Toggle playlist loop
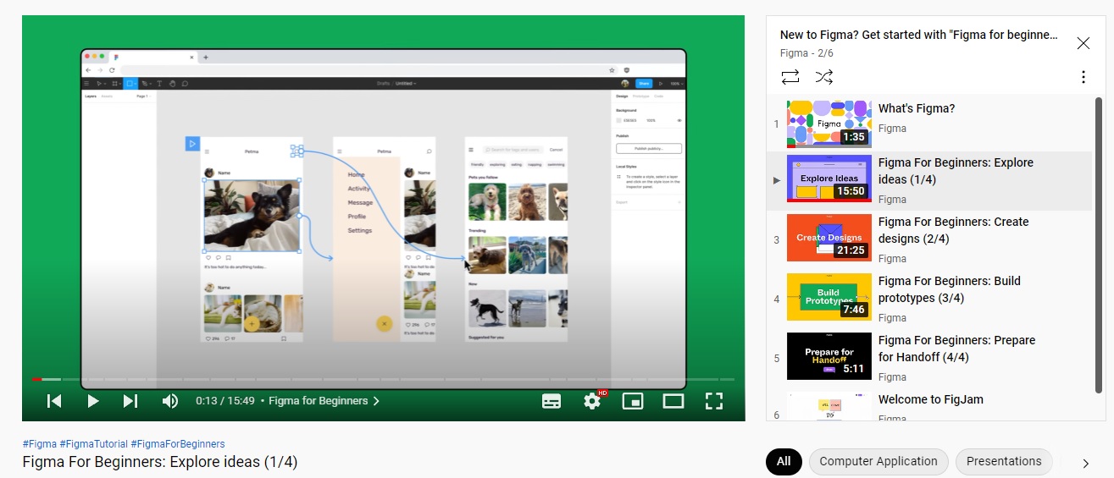Image resolution: width=1114 pixels, height=478 pixels. click(x=790, y=77)
